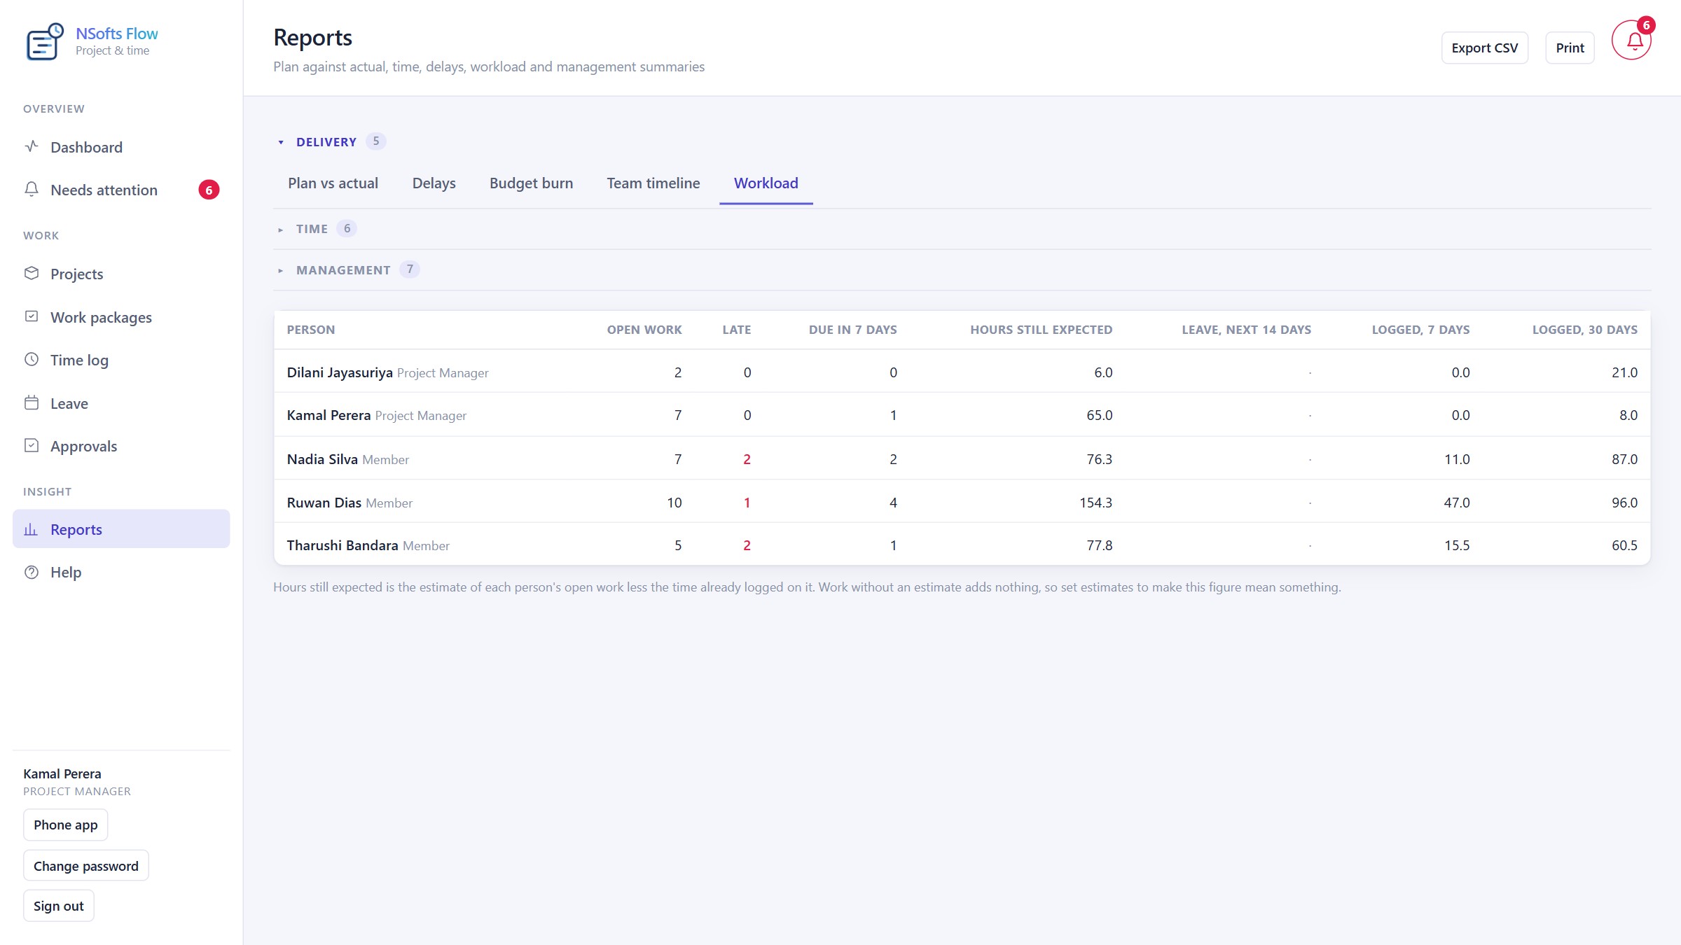This screenshot has width=1681, height=945.
Task: Click Nadia Silva's name
Action: point(322,459)
